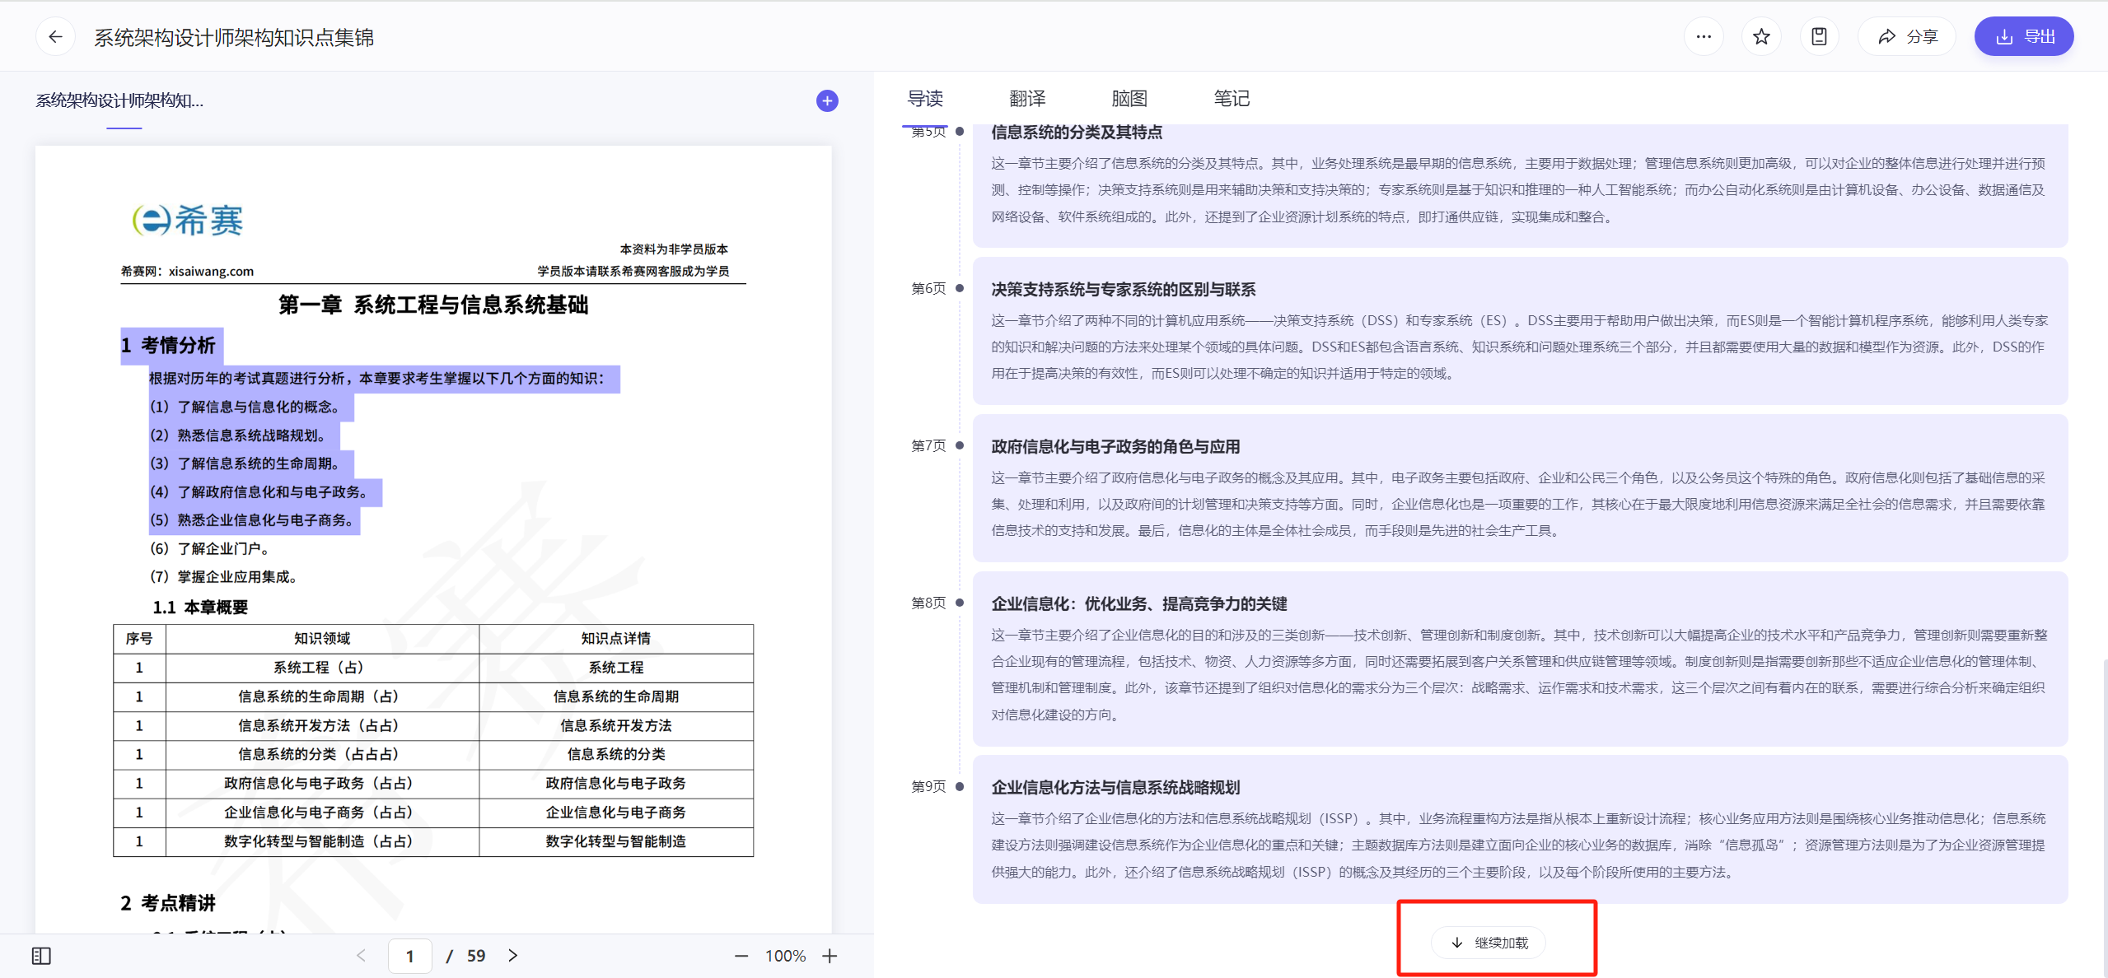
Task: Click the chapter heading 第一章 系统工程与信息系统基础
Action: point(433,305)
